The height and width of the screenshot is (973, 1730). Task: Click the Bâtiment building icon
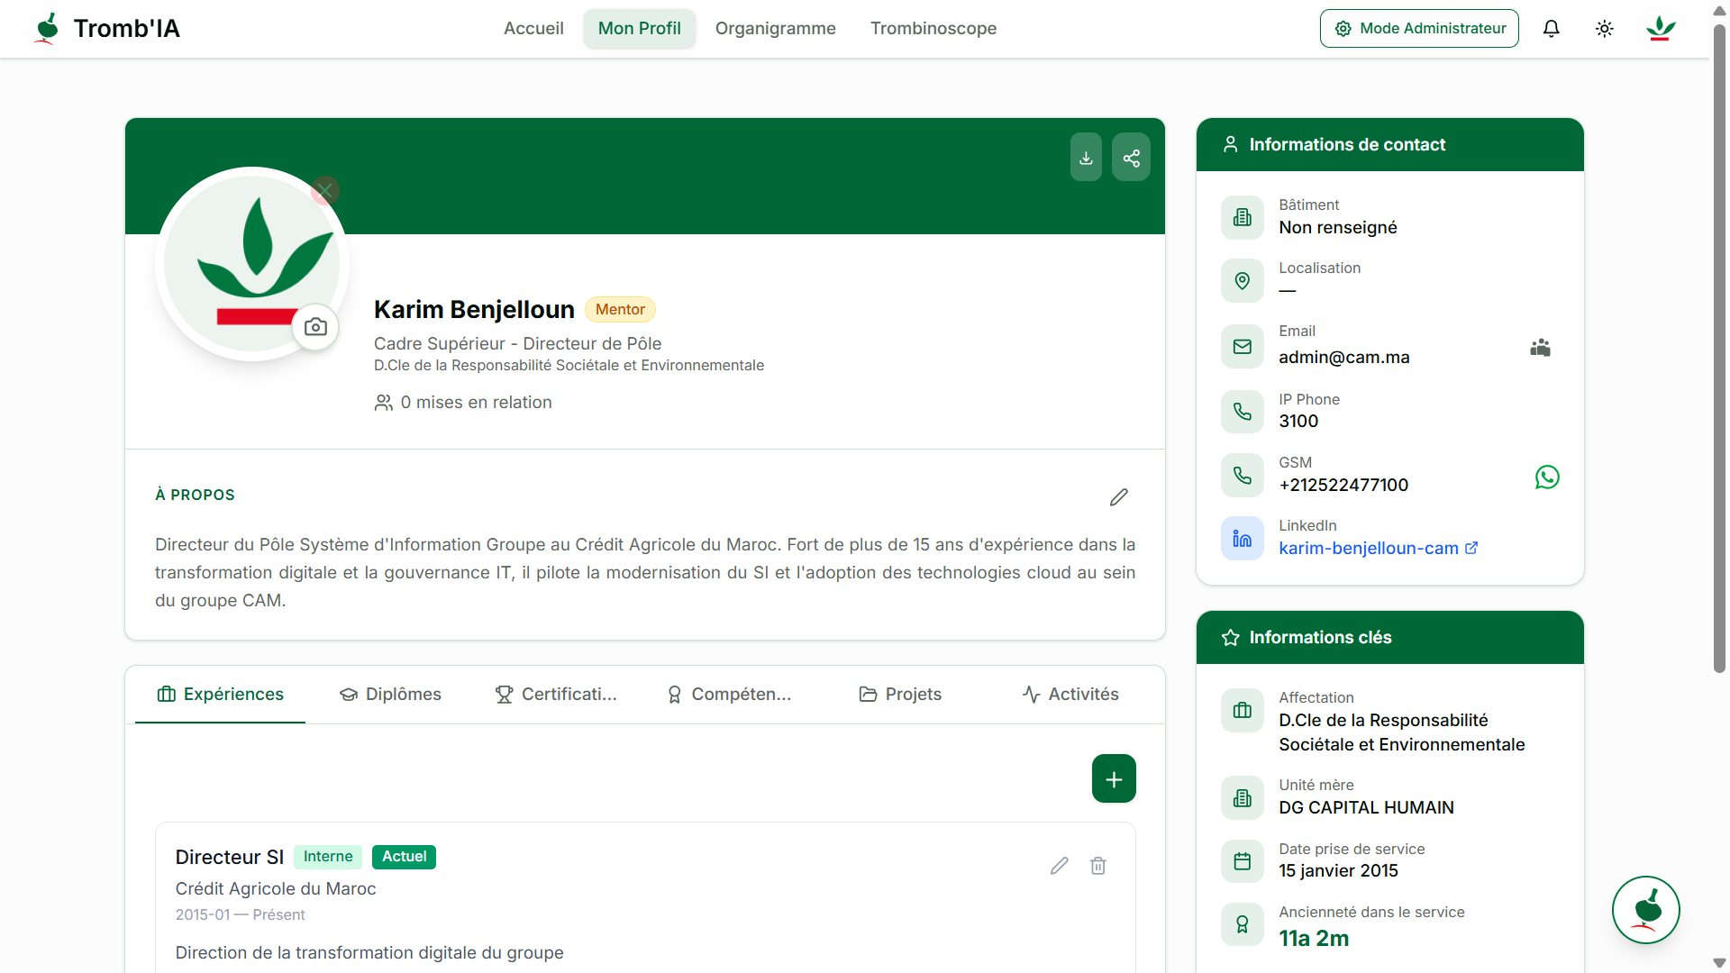pyautogui.click(x=1242, y=217)
